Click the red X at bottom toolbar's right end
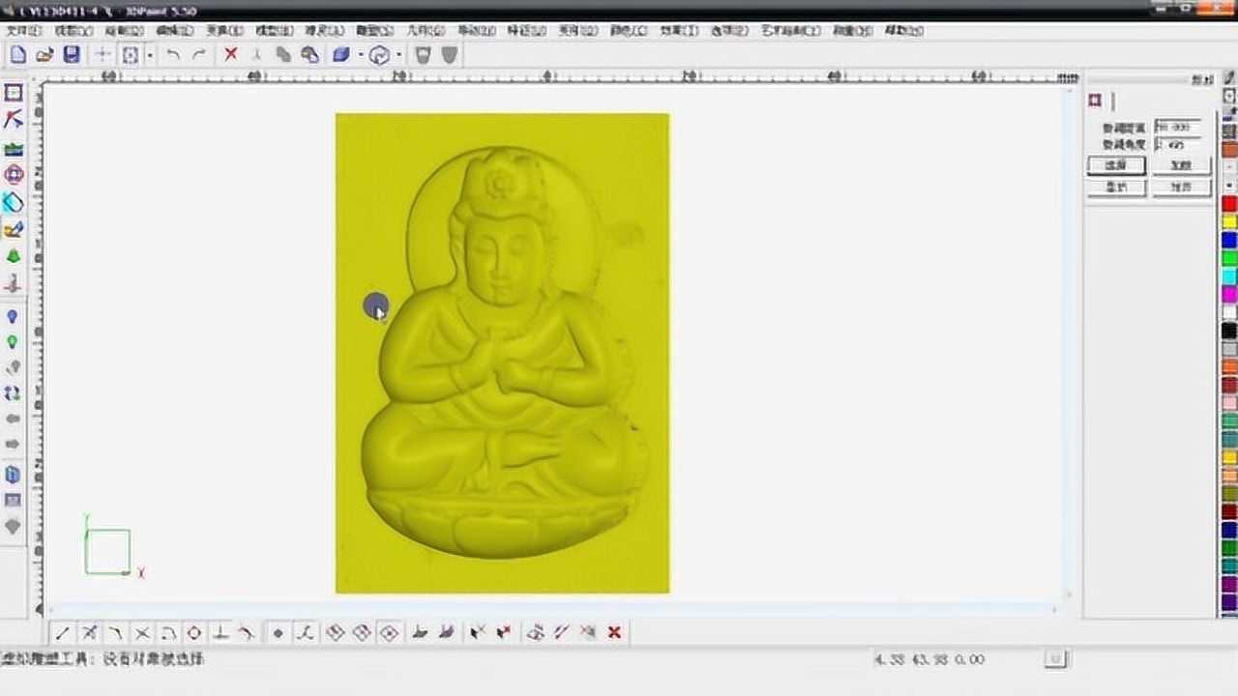Screen dimensions: 1238x696 click(614, 632)
